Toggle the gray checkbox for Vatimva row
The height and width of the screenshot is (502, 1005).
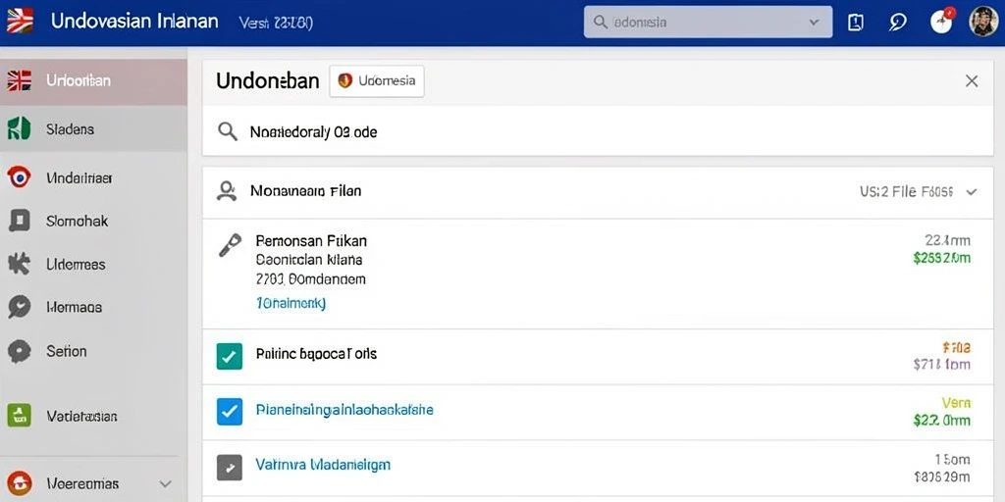(x=230, y=467)
